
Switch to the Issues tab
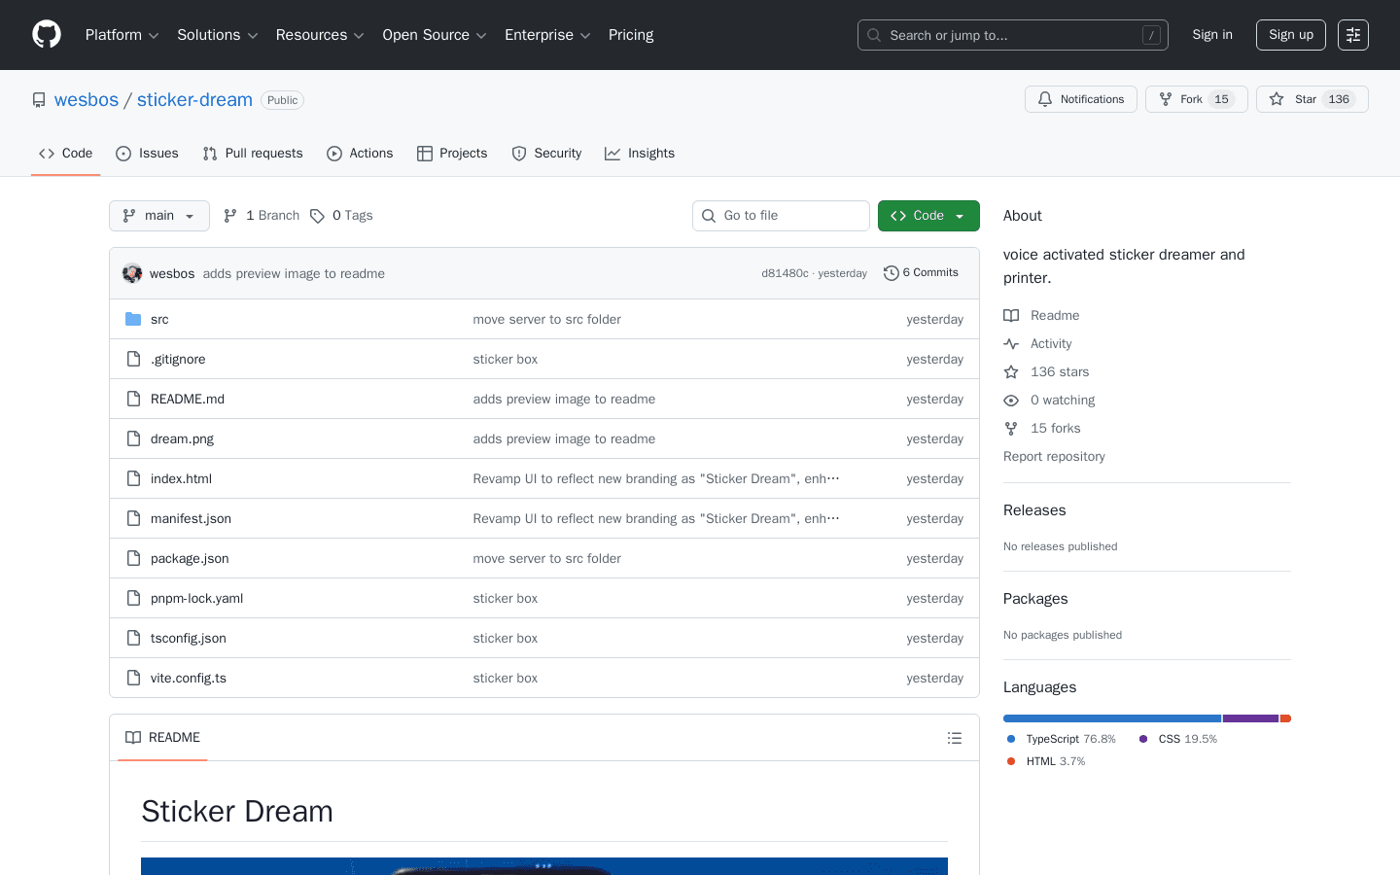coord(147,154)
